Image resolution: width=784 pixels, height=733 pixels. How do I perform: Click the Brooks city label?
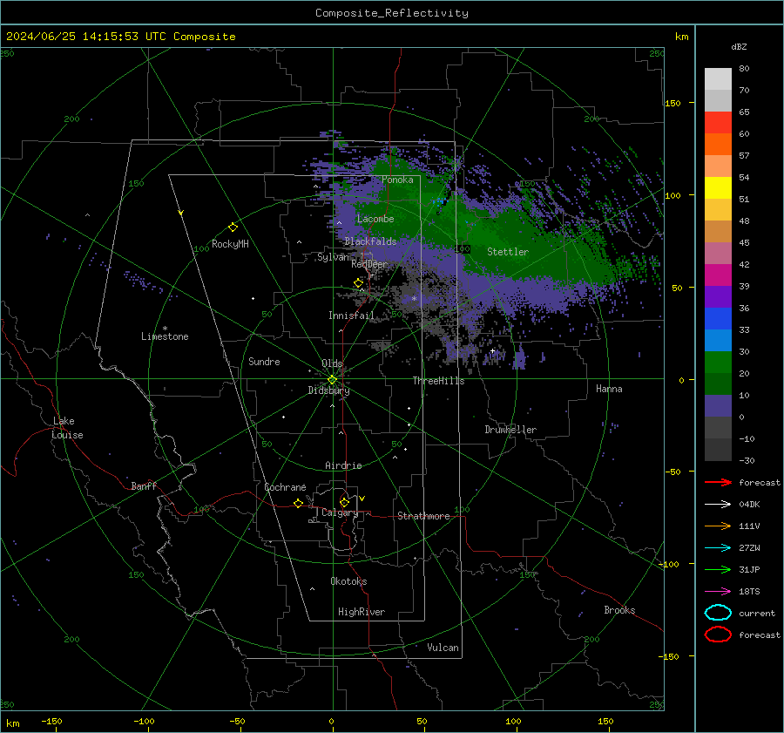pyautogui.click(x=619, y=610)
